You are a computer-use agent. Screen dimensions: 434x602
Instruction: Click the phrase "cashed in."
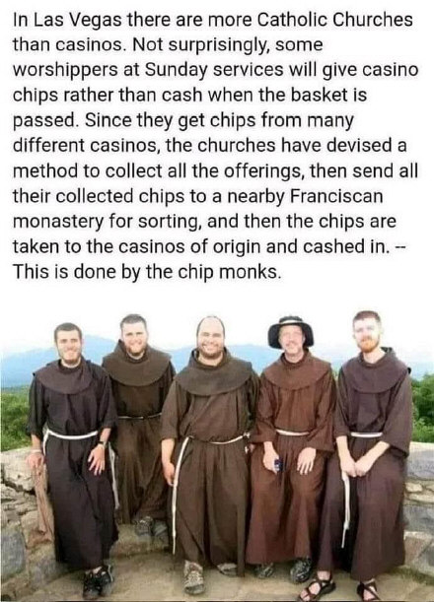pos(346,246)
